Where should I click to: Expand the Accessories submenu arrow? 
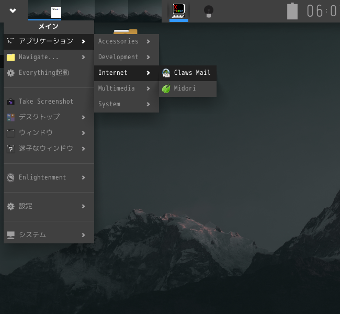[149, 41]
